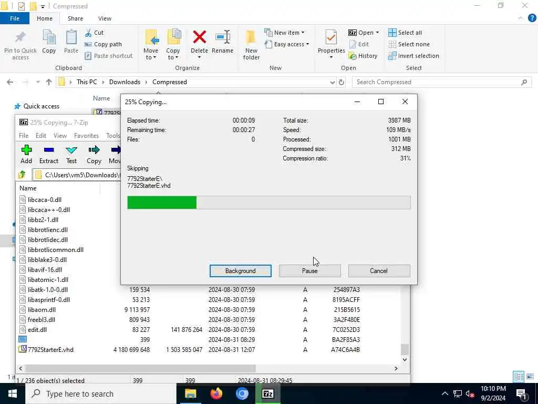The width and height of the screenshot is (538, 404).
Task: Click Cut in the Clipboard group
Action: (94, 33)
